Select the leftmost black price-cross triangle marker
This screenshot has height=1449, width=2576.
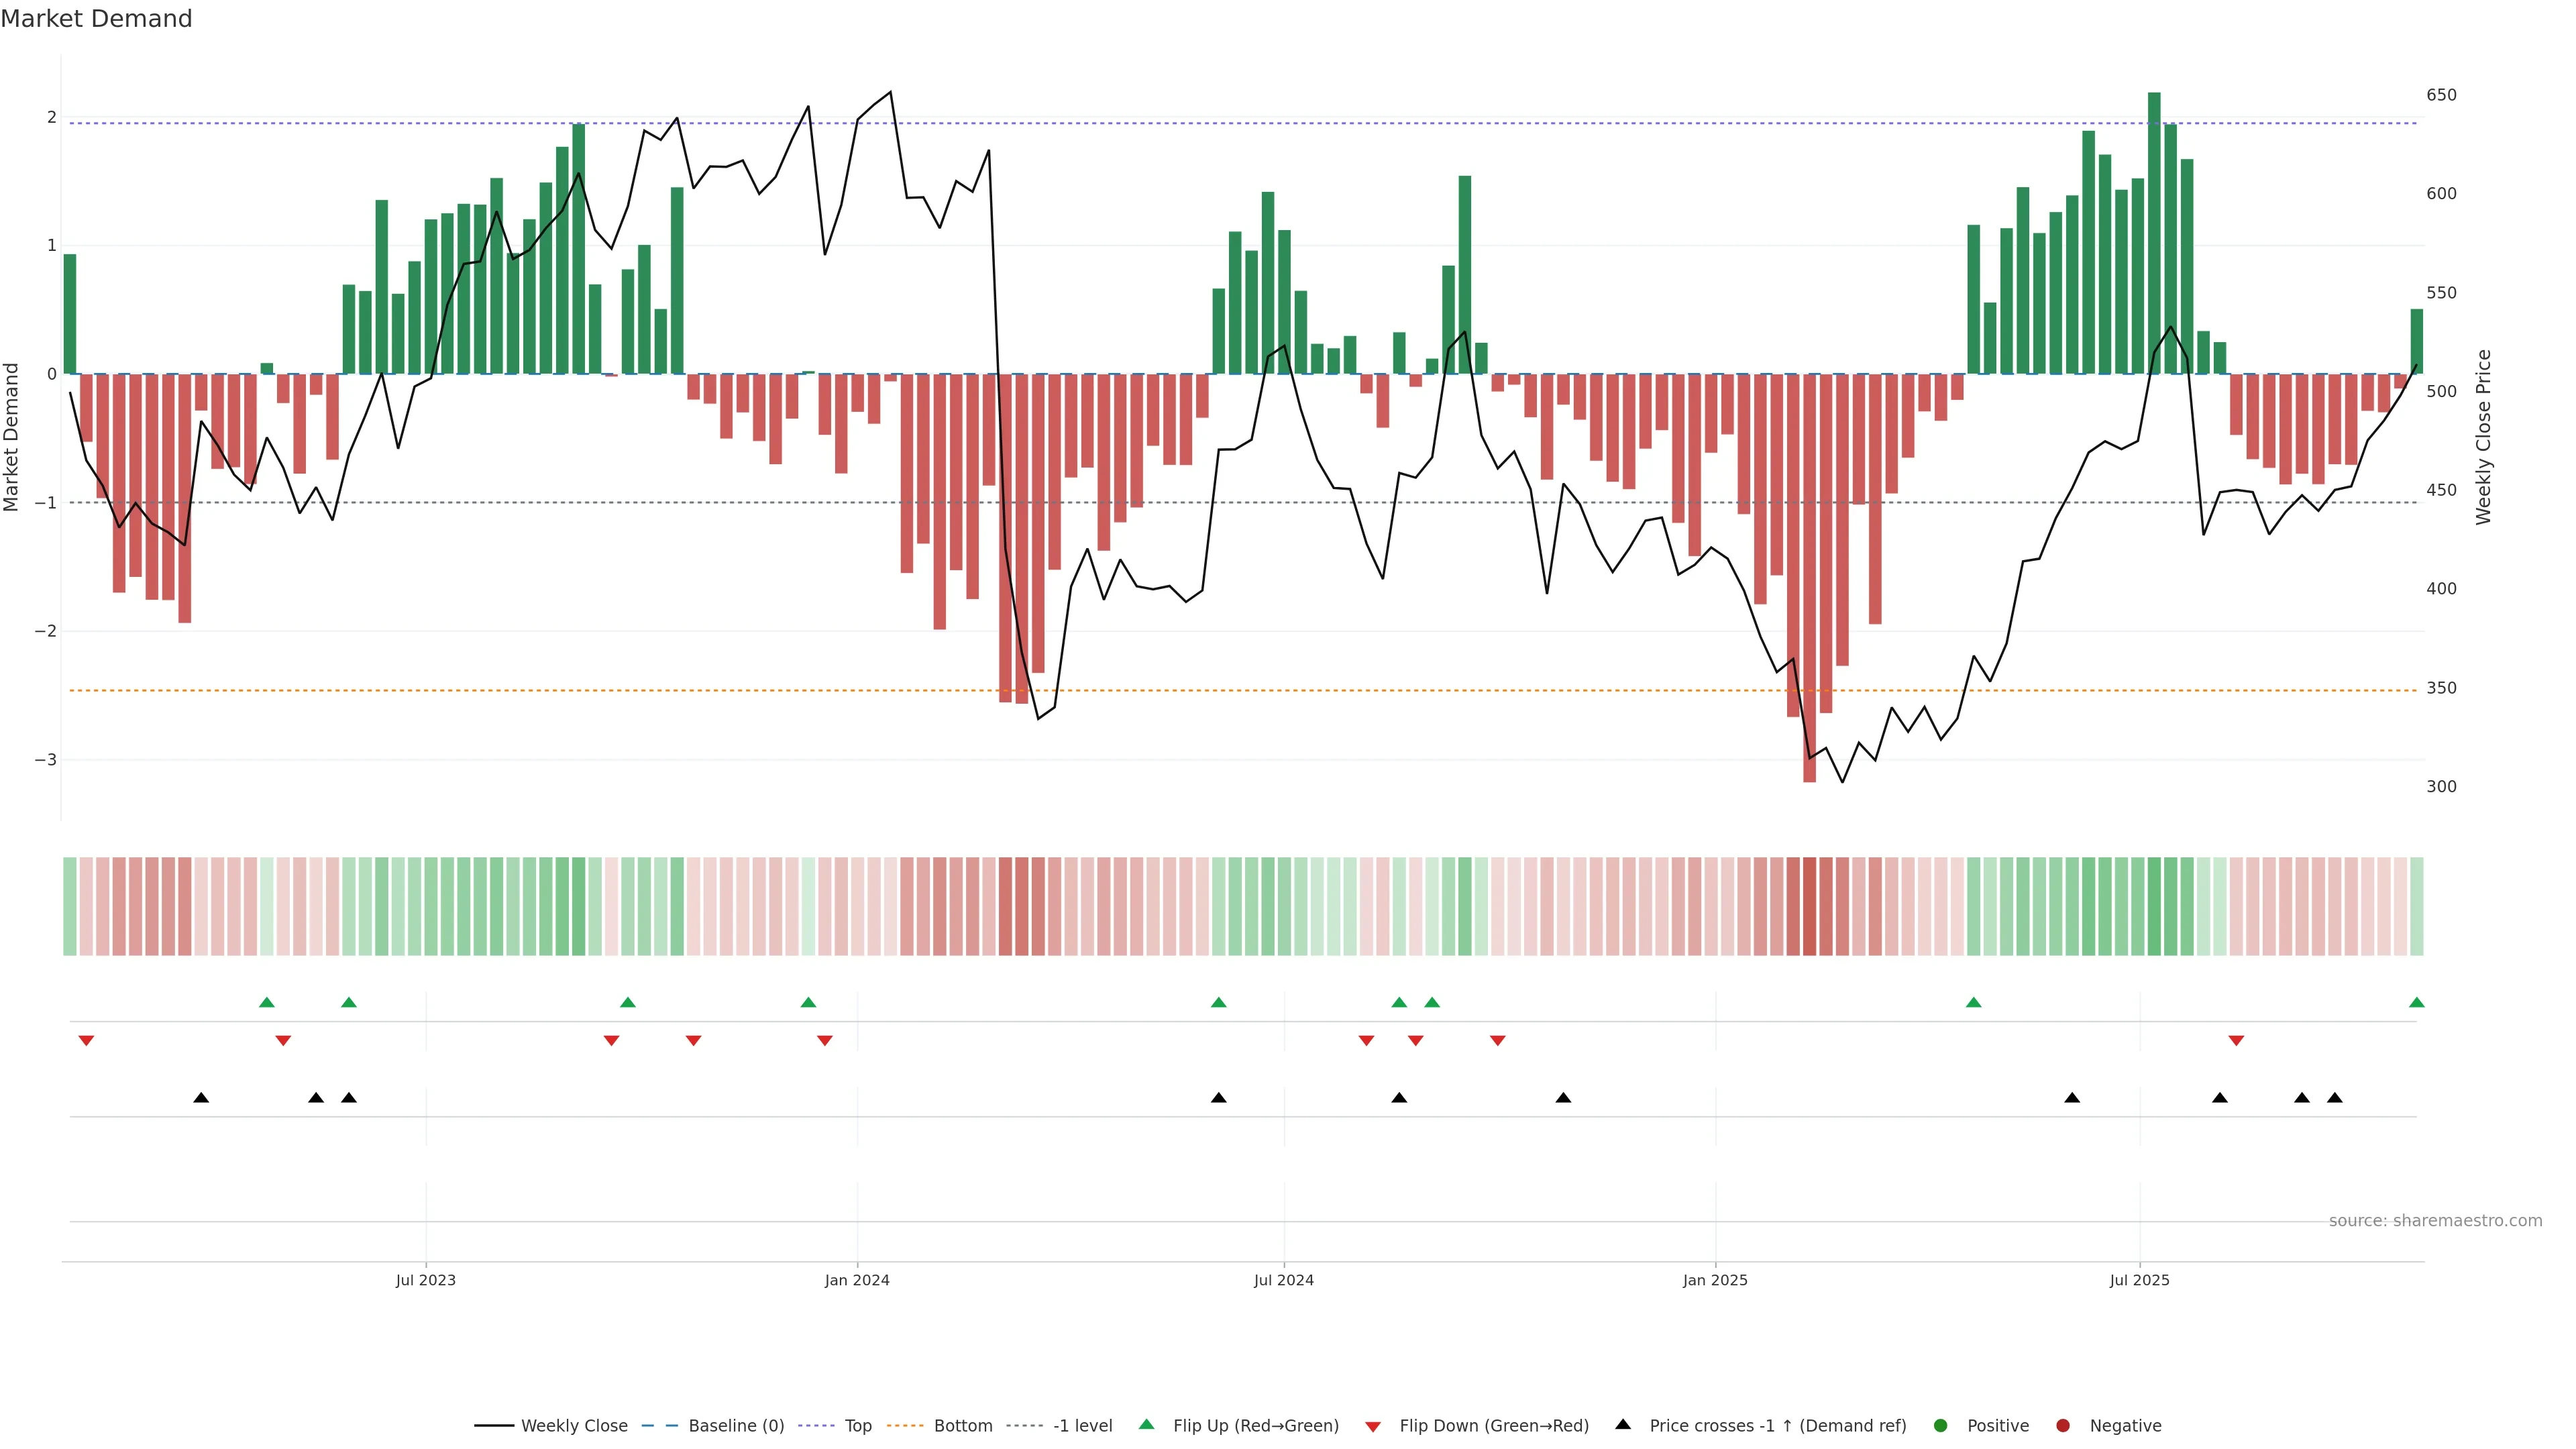point(201,1098)
